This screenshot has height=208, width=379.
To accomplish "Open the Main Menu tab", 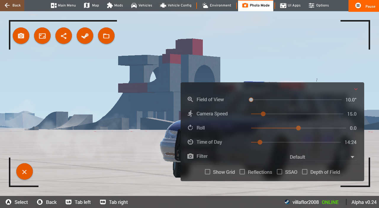I will 63,5.
